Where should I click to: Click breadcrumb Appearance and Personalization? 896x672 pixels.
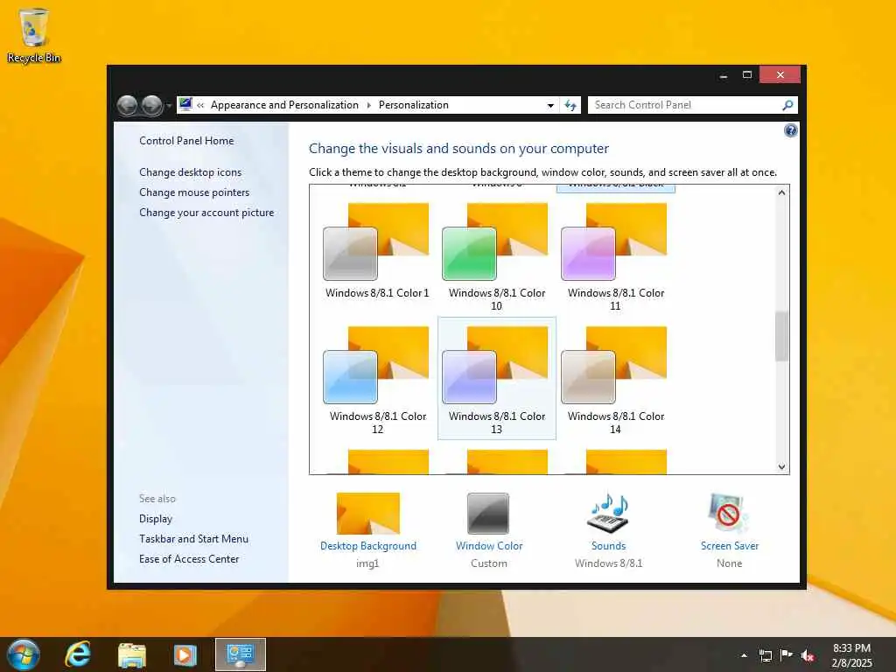click(284, 105)
